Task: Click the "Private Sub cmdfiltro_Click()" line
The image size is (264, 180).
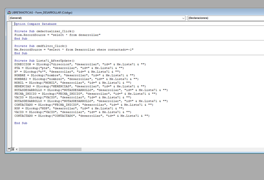Action: (x=41, y=46)
